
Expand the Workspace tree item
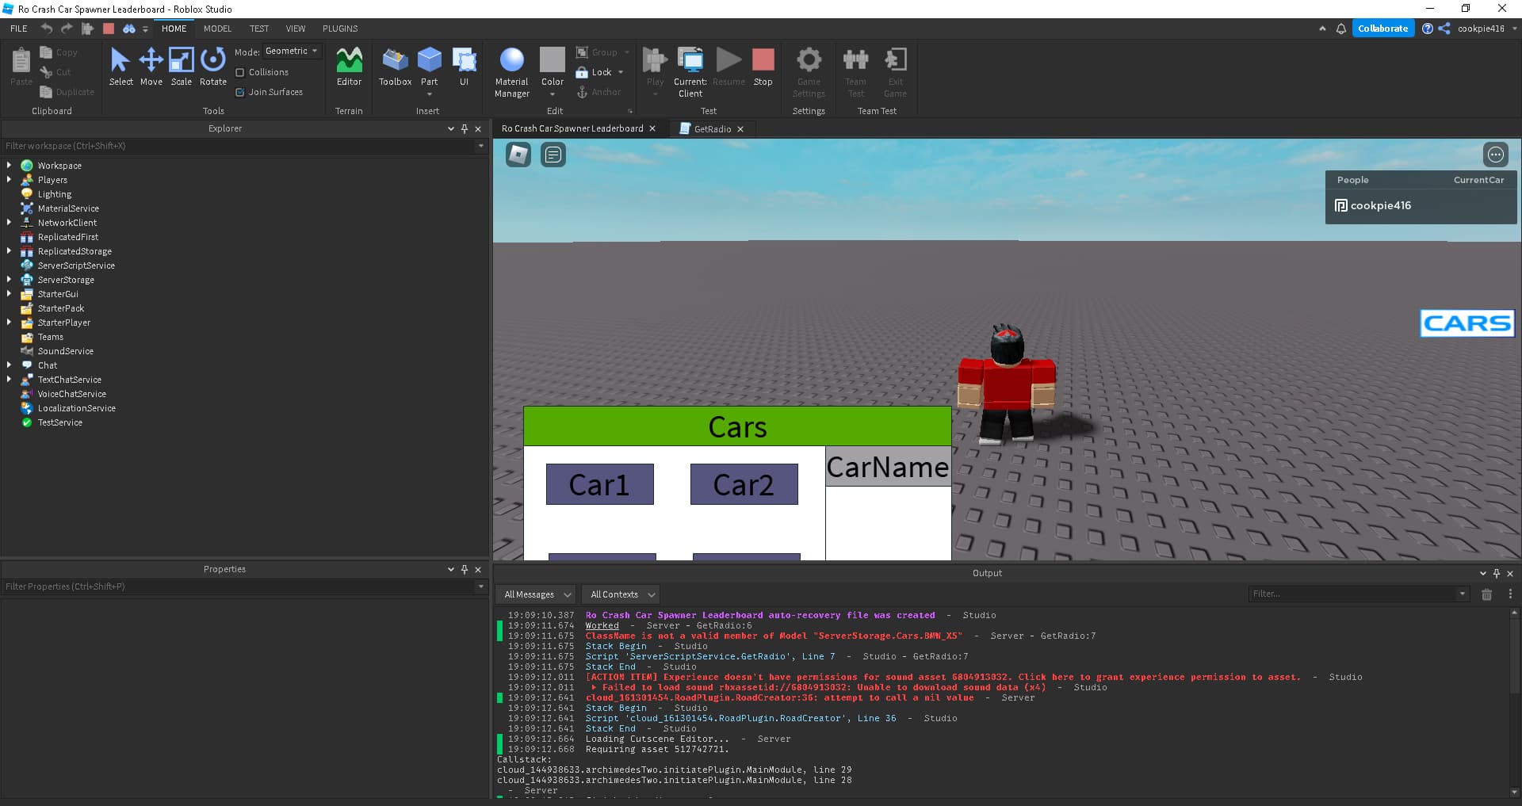tap(8, 166)
